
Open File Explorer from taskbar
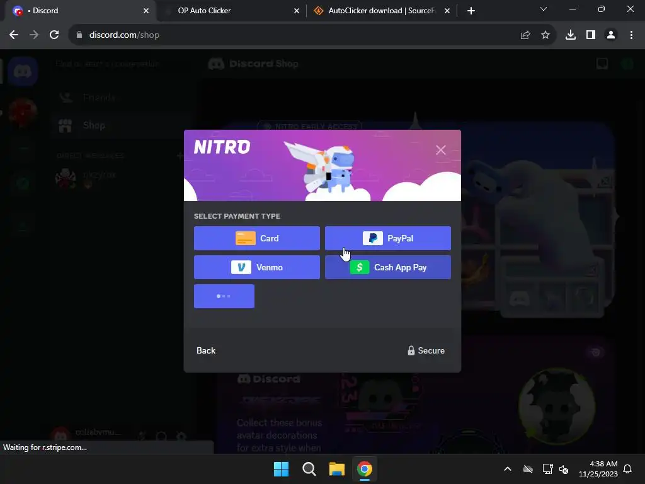pyautogui.click(x=337, y=469)
